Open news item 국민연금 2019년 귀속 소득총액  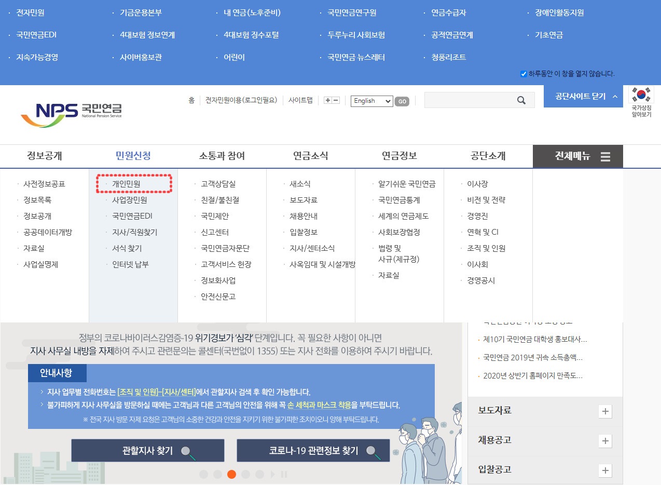click(533, 357)
